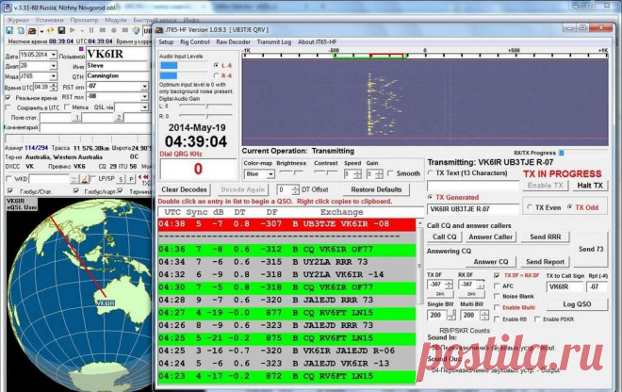Select the TX Generated radio button
This screenshot has height=392, width=622.
[430, 197]
